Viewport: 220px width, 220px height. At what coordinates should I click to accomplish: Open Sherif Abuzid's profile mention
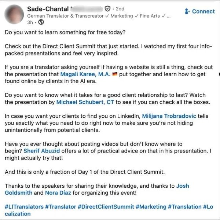42,151
